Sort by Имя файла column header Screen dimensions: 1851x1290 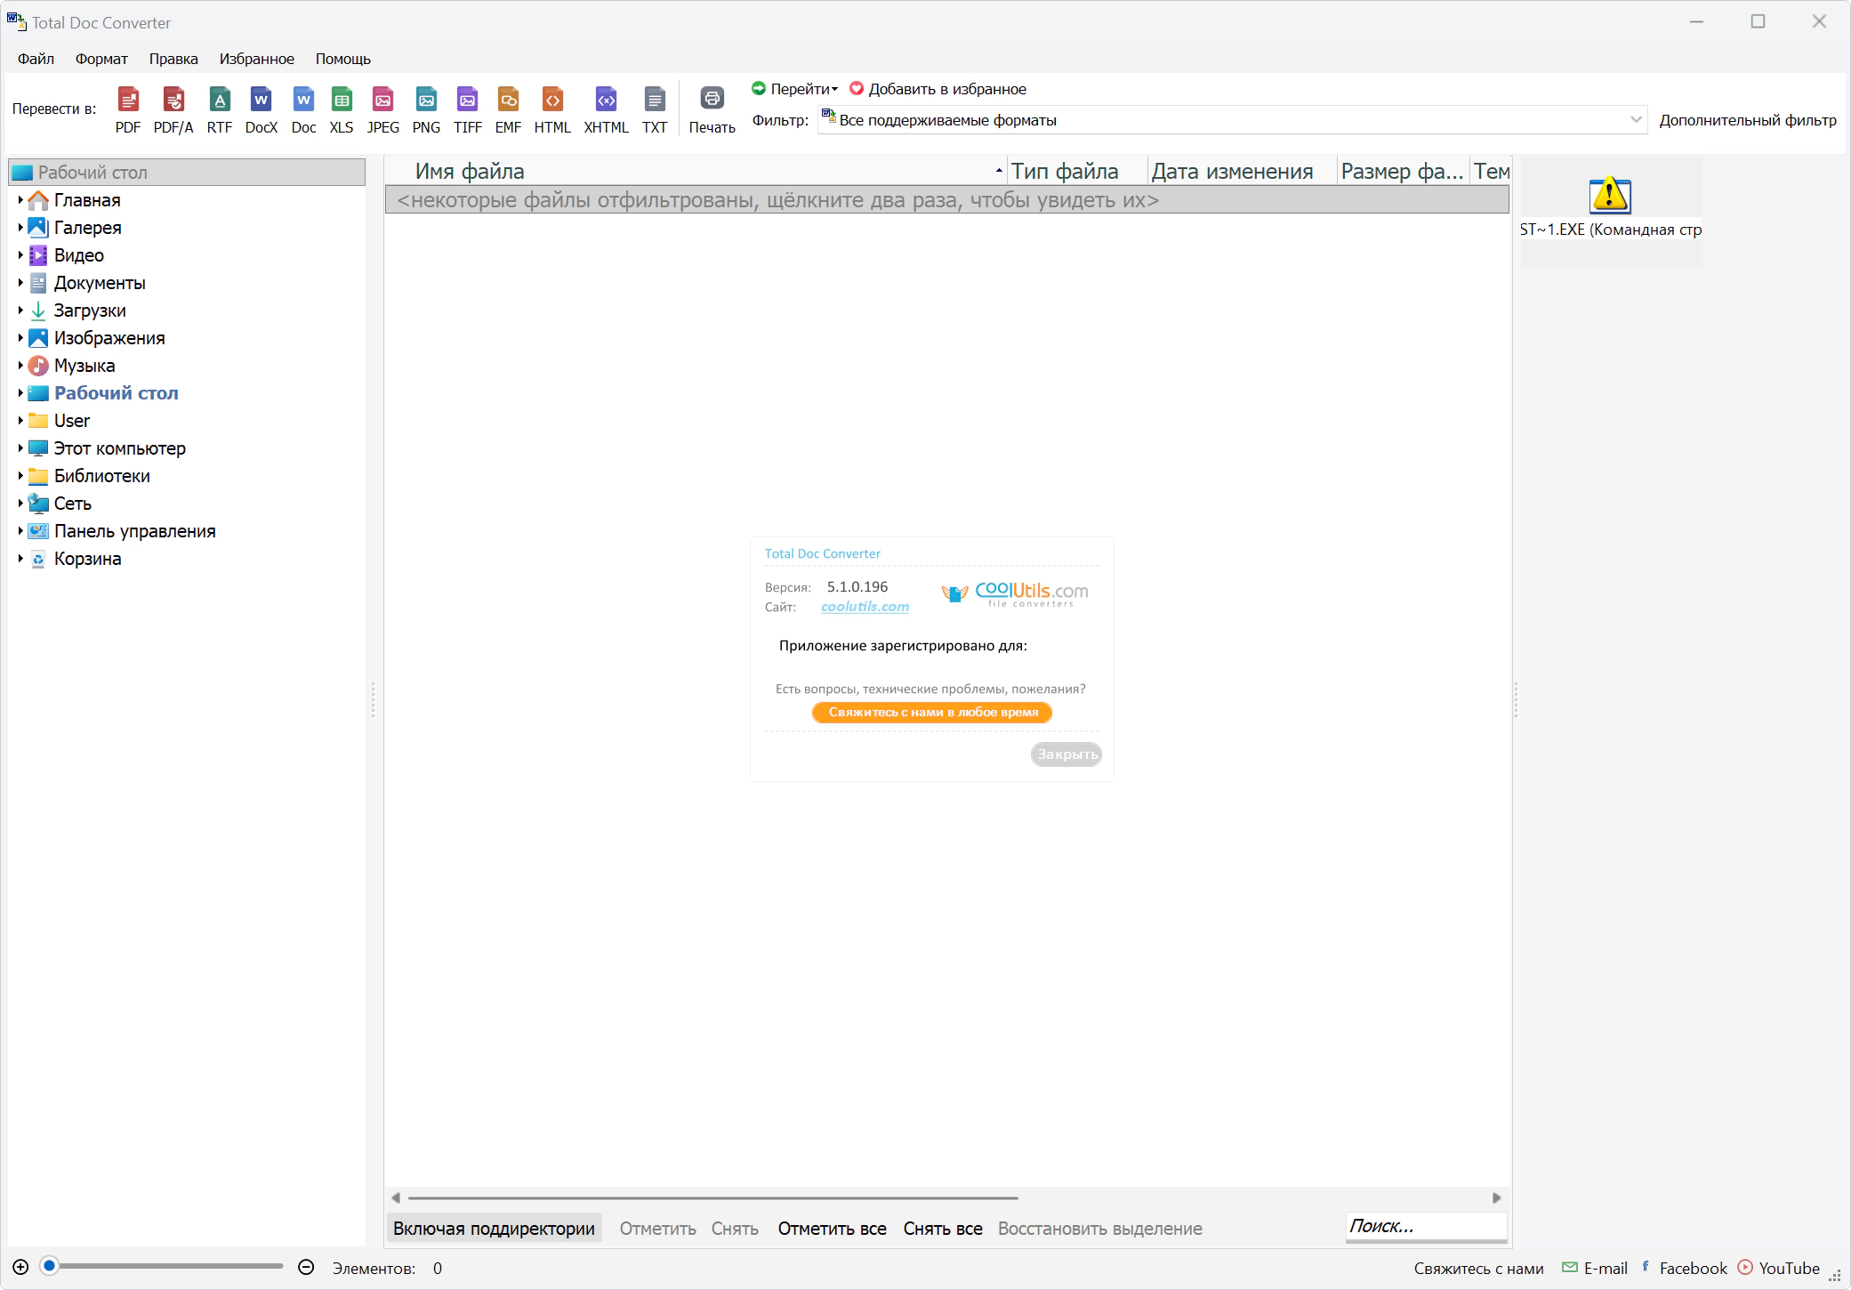(x=696, y=171)
